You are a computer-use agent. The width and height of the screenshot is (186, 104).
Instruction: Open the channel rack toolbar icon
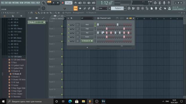pos(138,8)
